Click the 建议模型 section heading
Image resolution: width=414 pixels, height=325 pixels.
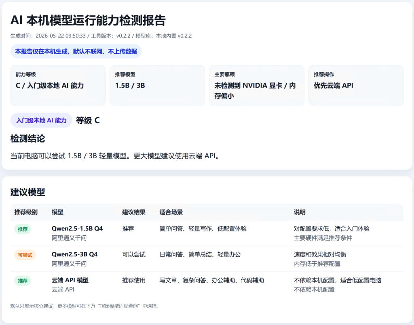(x=28, y=192)
